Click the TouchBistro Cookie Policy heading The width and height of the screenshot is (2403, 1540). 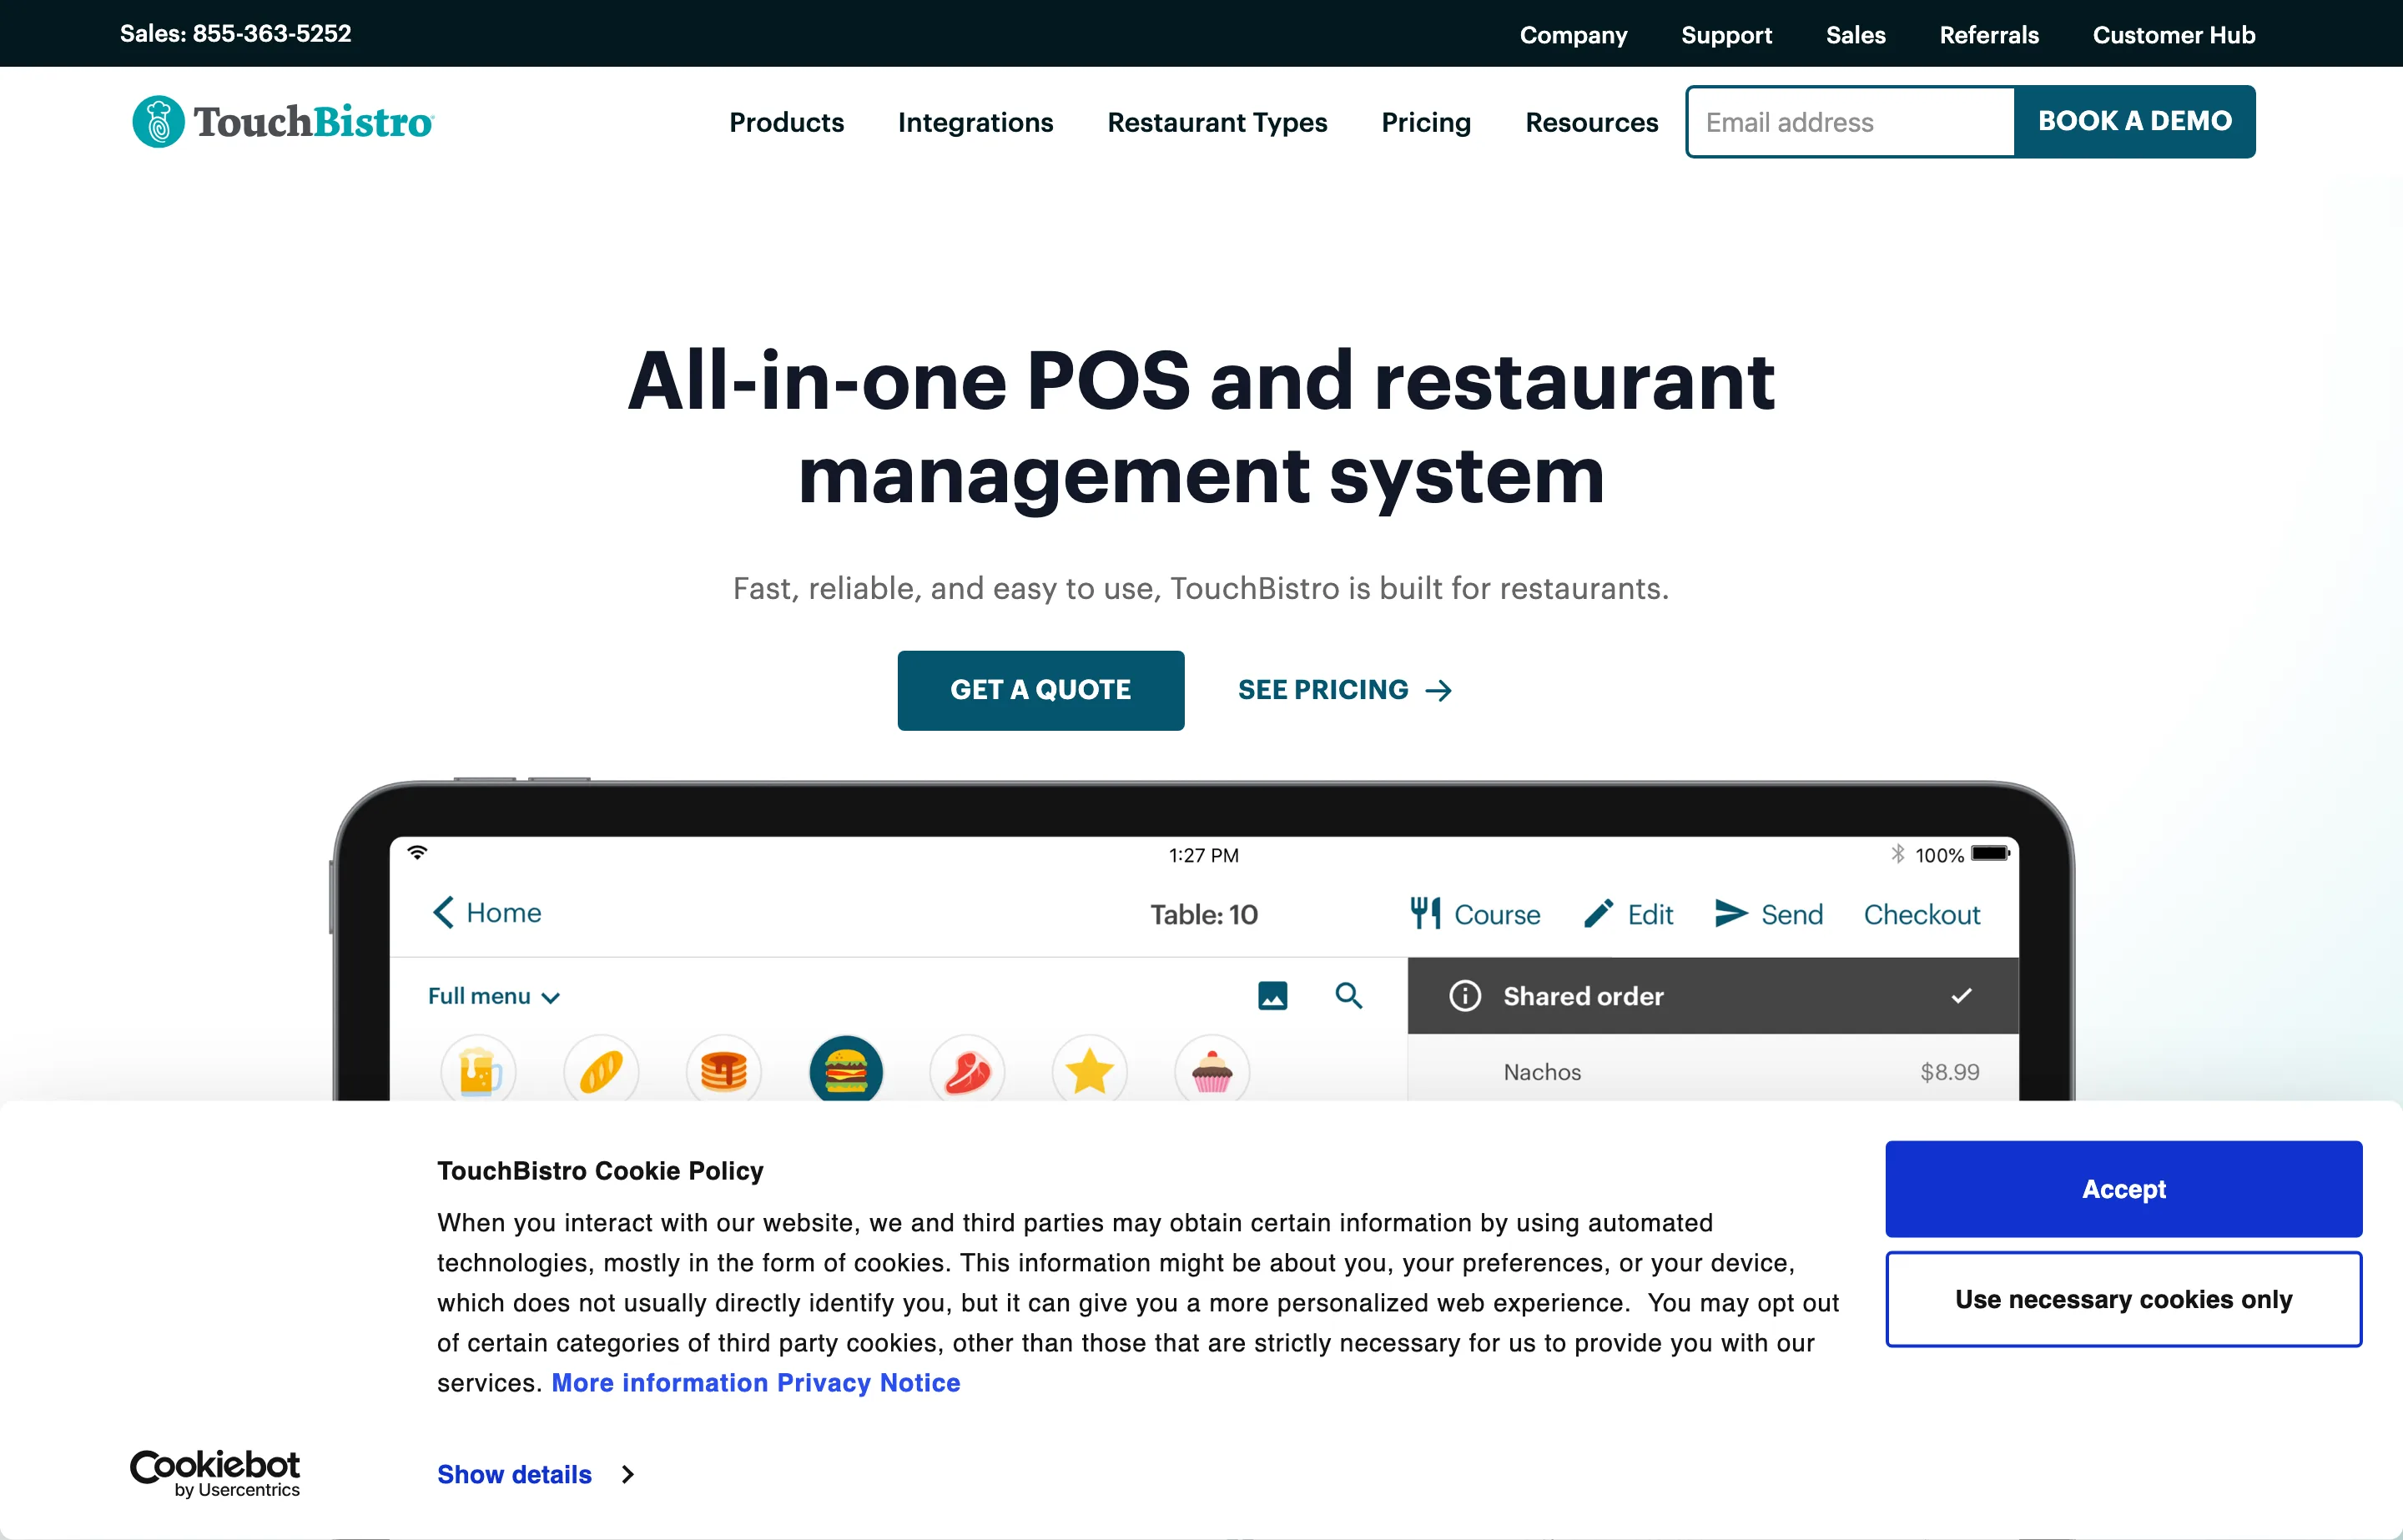(600, 1171)
